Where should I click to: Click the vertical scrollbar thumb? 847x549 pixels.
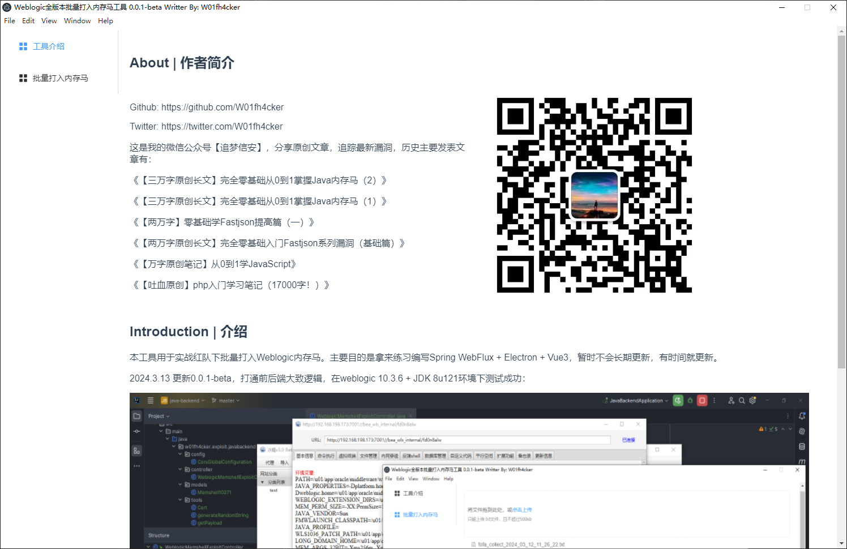coord(841,202)
